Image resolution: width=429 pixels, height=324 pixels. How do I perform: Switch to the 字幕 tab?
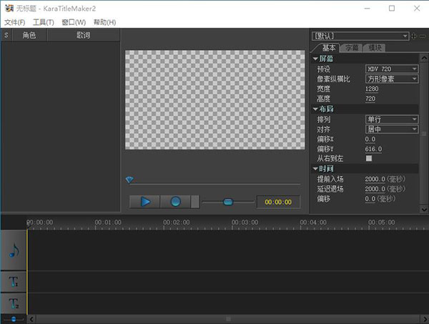[352, 47]
